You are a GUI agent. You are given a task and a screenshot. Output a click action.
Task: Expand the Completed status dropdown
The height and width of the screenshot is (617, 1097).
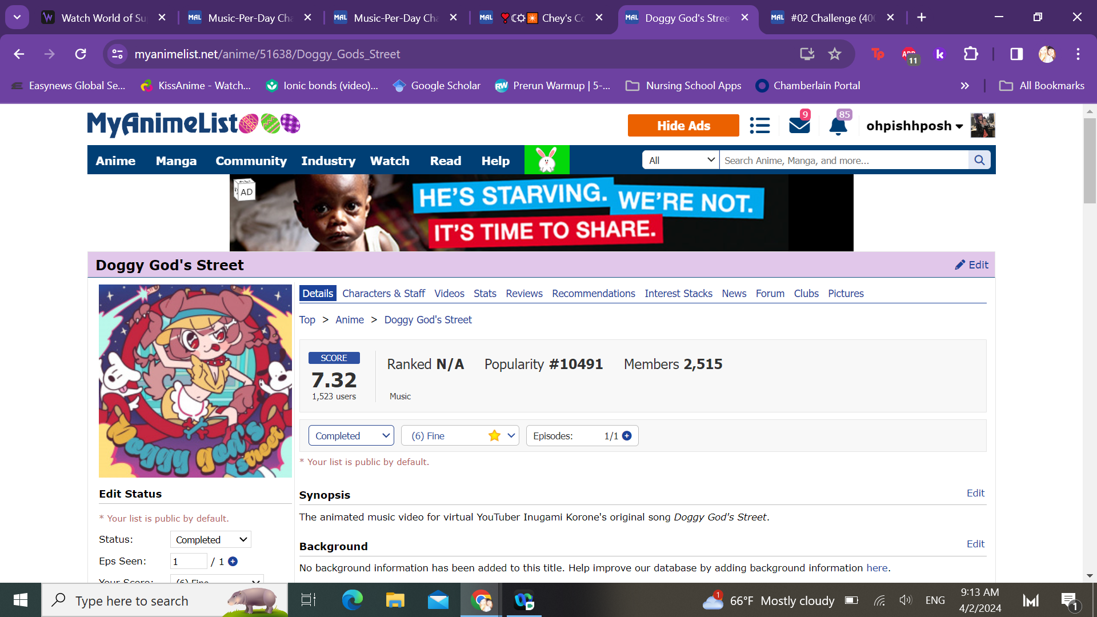coord(351,436)
